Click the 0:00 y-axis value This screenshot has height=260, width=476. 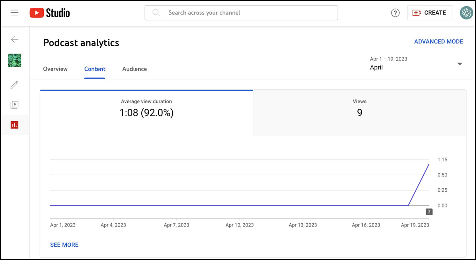442,206
